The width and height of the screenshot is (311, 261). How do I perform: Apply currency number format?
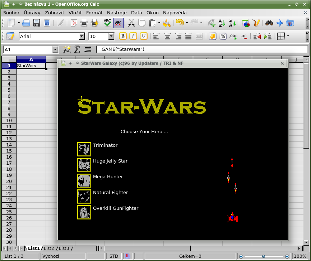pyautogui.click(x=213, y=37)
